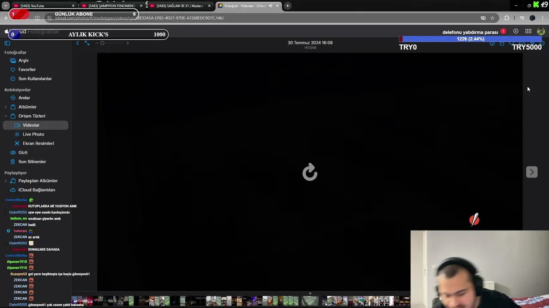Viewport: 549px width, 308px height.
Task: Open iCloud Bağlantıları in the sidebar
Action: pos(36,190)
